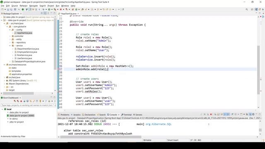Click the Boot Dashboard green toolbar icon
The height and width of the screenshot is (149, 265).
(23, 10)
